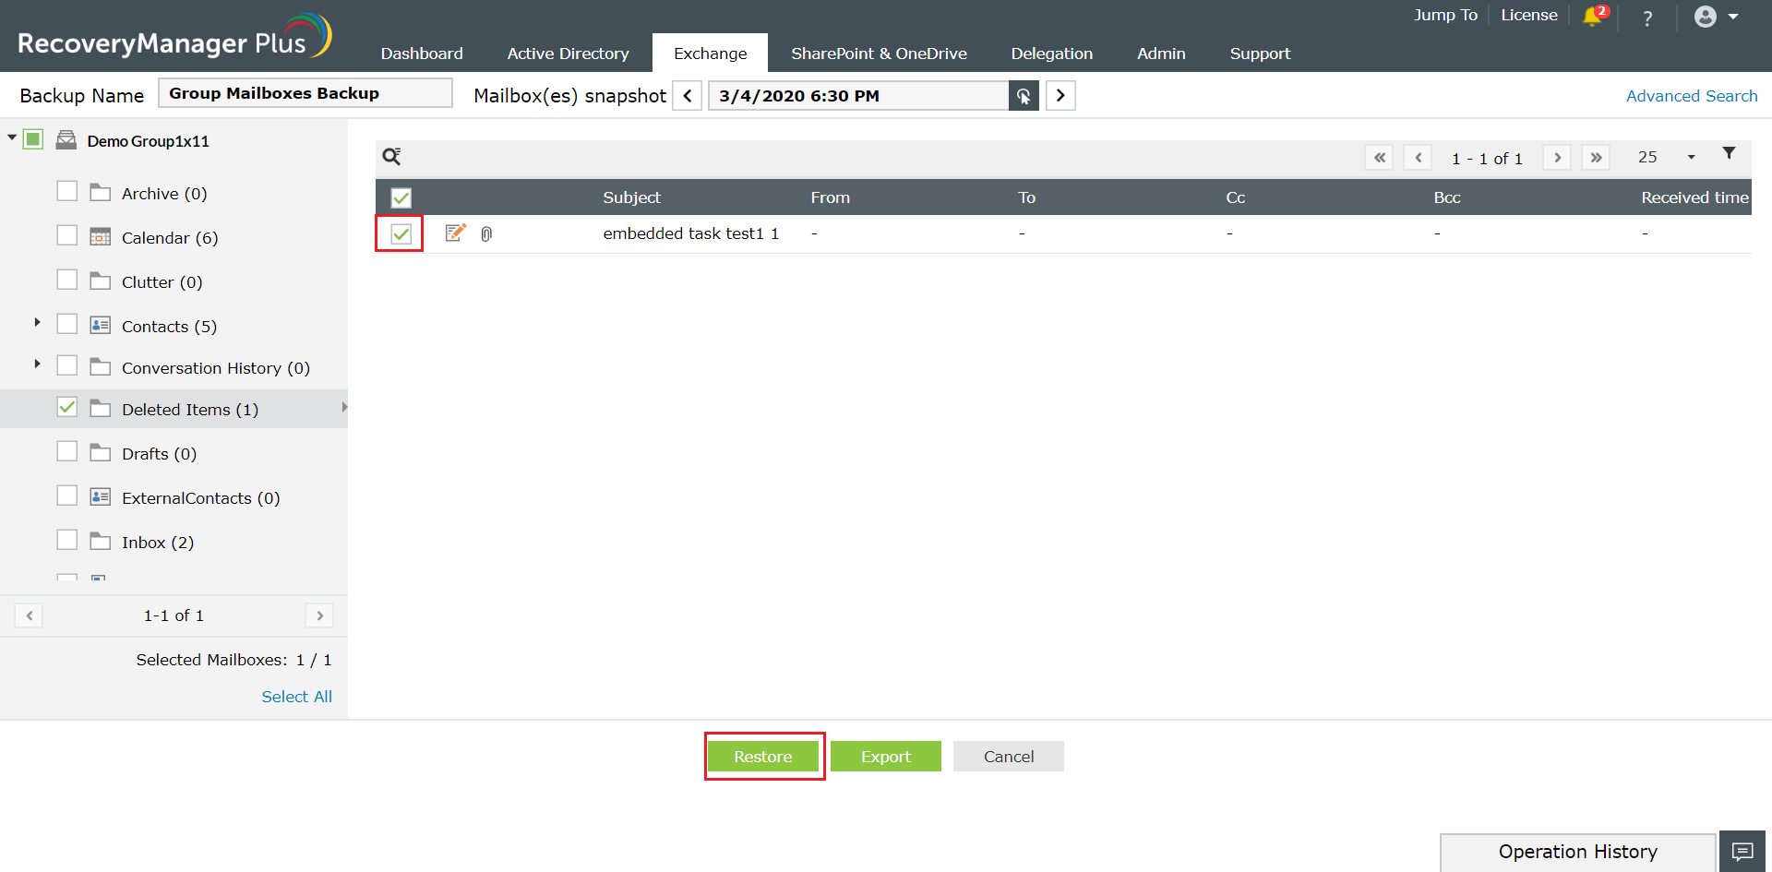Uncheck the embedded task test1 row checkbox
Screen dimensions: 1772x872
pos(400,233)
